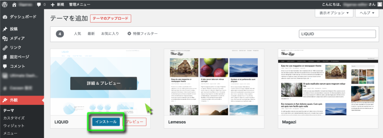Open the カスタマイズ submenu item
The width and height of the screenshot is (383, 138).
coord(14,118)
